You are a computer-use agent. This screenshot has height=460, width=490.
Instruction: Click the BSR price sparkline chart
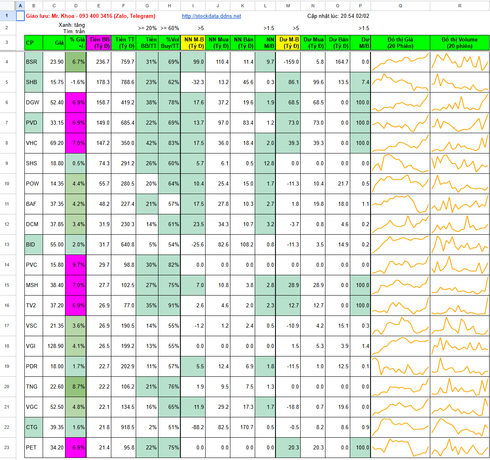pyautogui.click(x=400, y=62)
